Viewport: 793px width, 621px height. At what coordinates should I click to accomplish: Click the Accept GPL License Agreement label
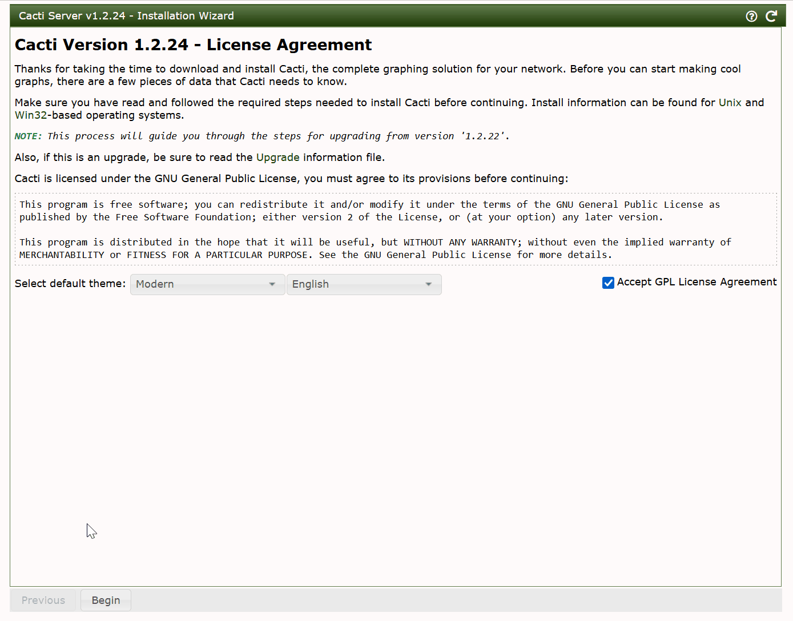(x=697, y=281)
